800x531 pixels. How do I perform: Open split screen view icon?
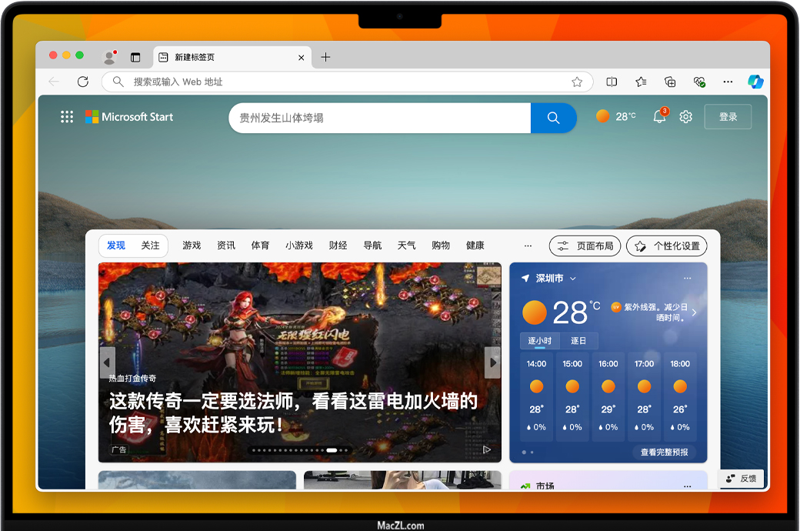[612, 82]
